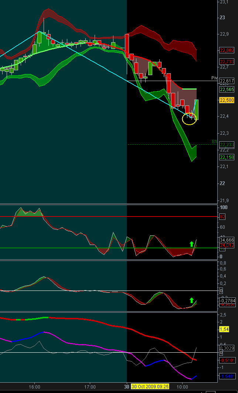Click the 22,4 tick on price axis
Image resolution: width=238 pixels, height=393 pixels.
click(224, 117)
